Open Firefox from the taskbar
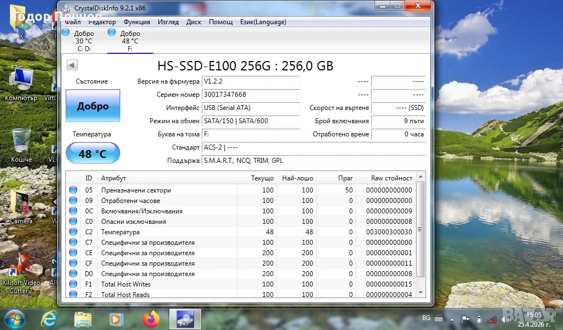The image size is (563, 330). 150,318
